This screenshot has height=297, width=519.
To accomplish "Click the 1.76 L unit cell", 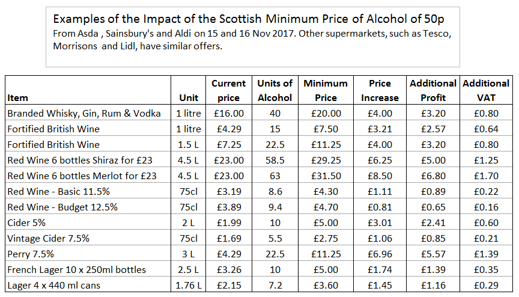I will point(189,285).
